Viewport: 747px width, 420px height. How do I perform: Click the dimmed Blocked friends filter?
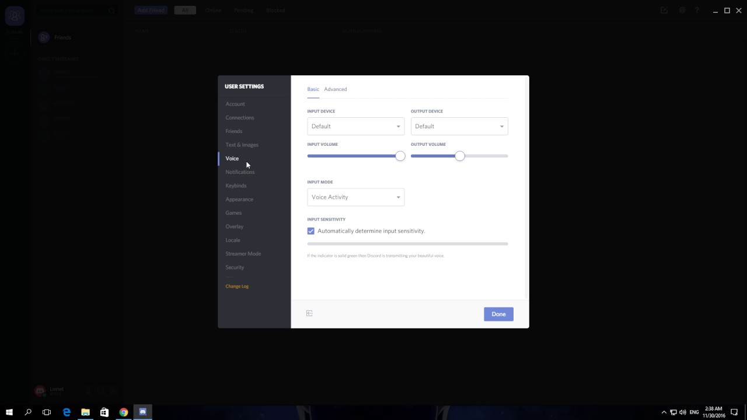(275, 10)
